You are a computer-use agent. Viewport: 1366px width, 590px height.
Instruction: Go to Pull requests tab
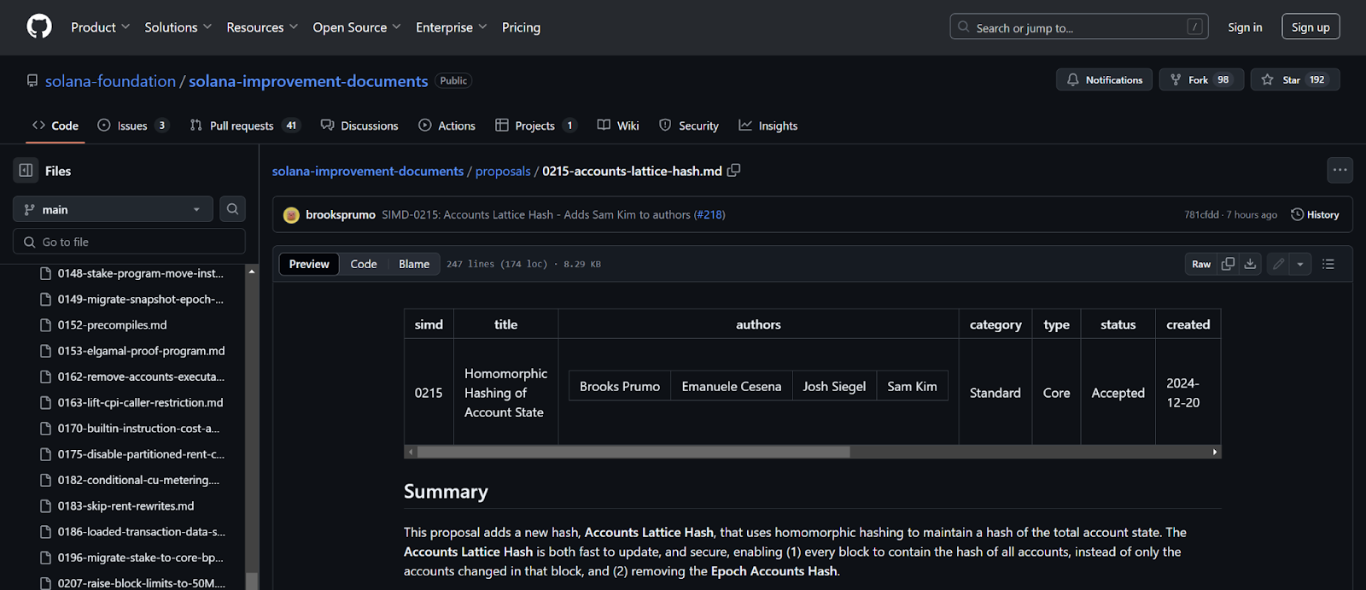[x=245, y=126]
